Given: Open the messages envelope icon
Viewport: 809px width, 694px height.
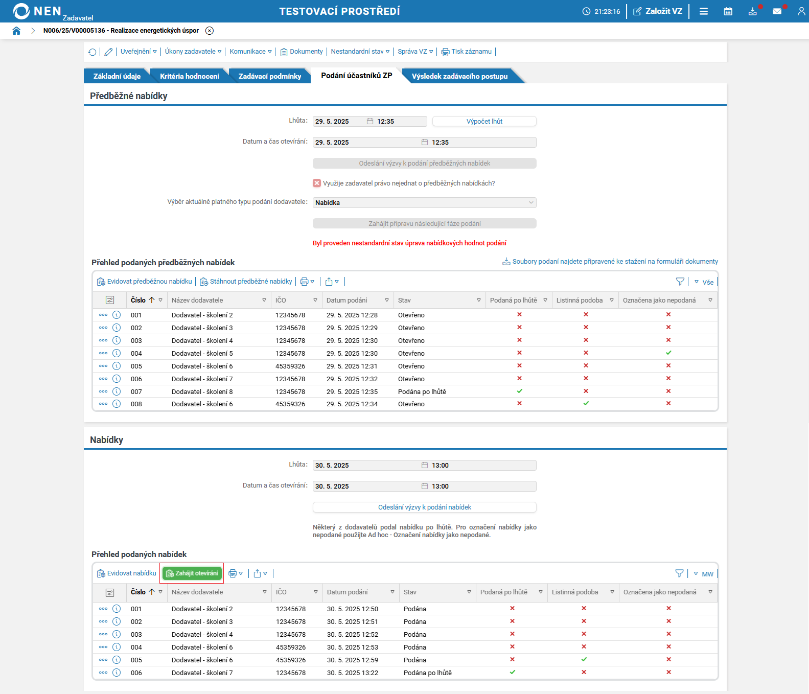Looking at the screenshot, I should click(x=777, y=11).
